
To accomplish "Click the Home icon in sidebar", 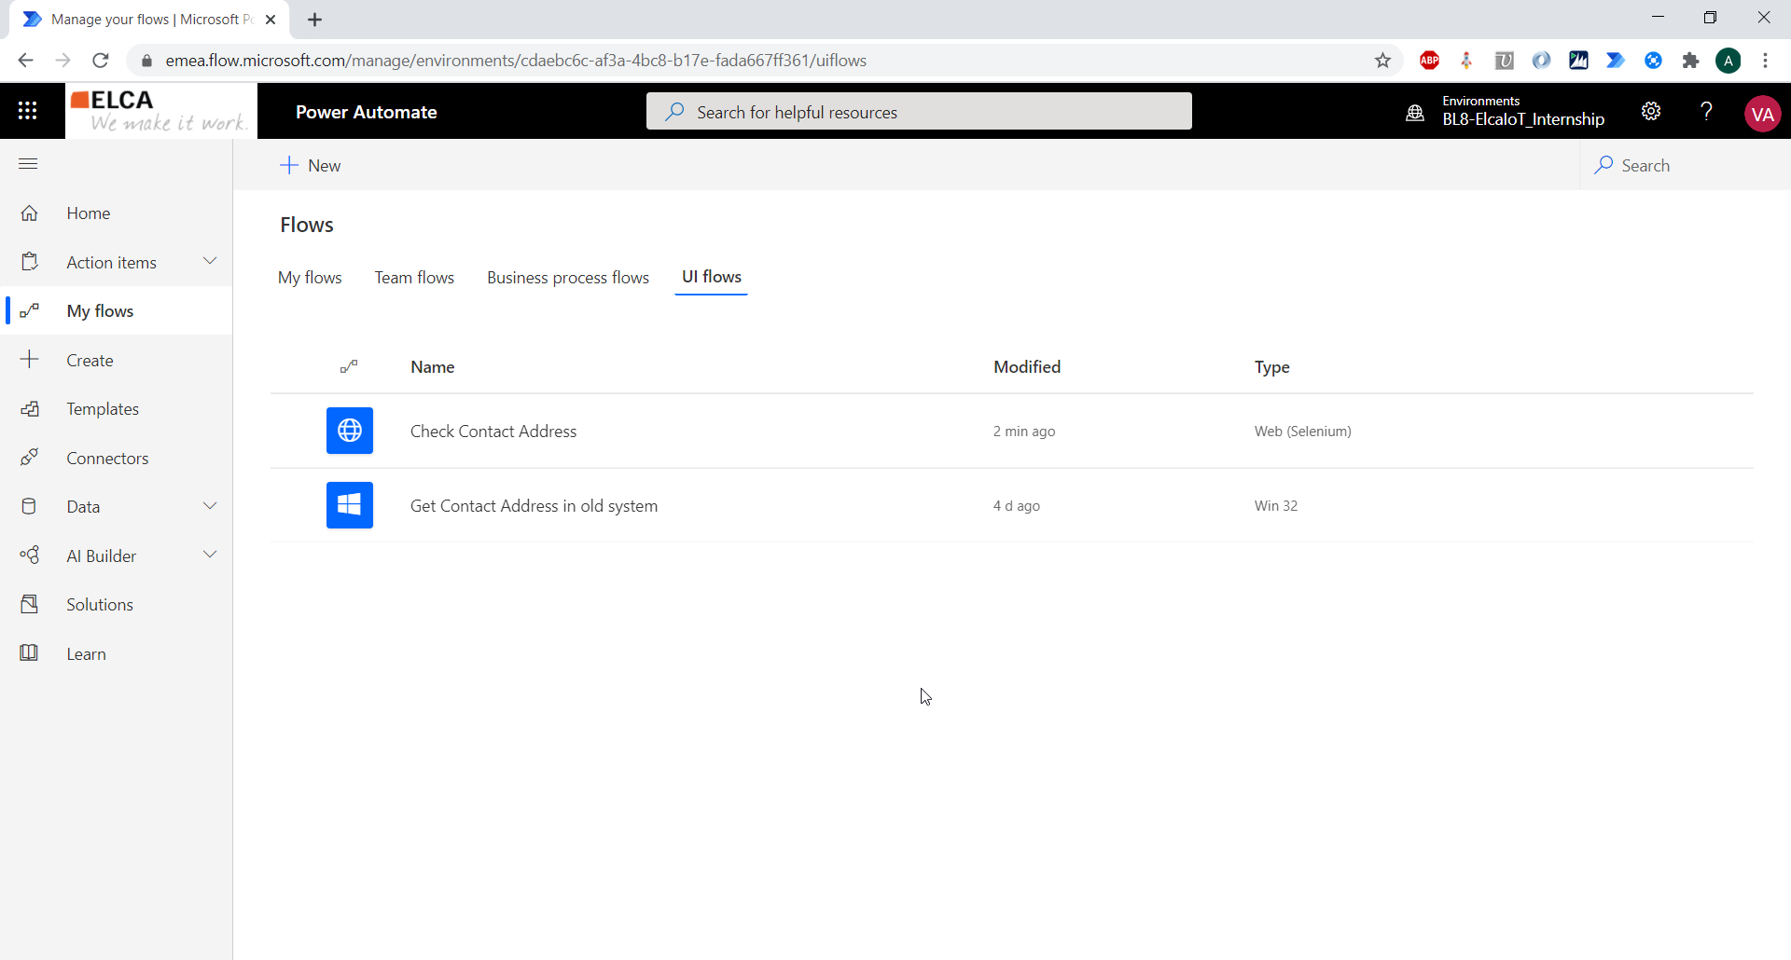I will 30,213.
